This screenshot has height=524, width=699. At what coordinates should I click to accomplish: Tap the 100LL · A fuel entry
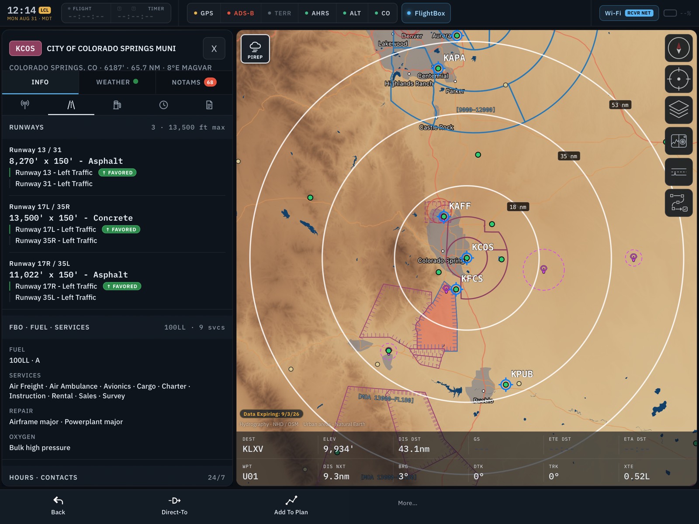coord(24,360)
